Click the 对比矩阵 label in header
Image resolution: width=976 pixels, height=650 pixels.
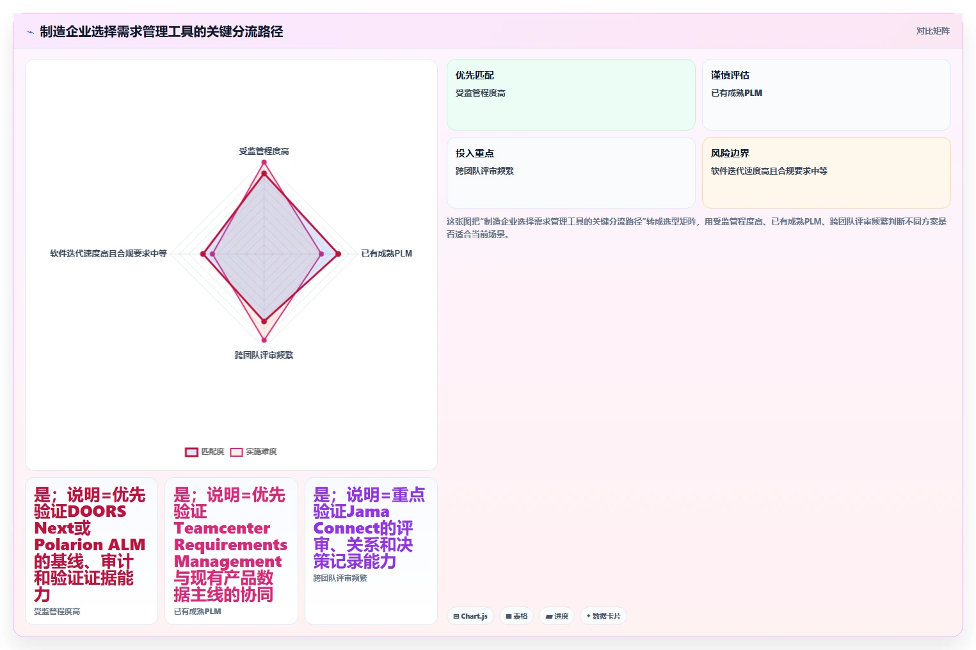coord(932,31)
